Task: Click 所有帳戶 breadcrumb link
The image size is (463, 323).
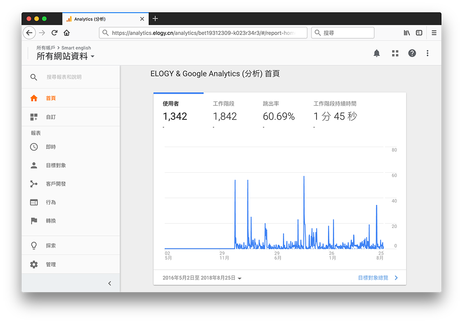Action: click(46, 48)
